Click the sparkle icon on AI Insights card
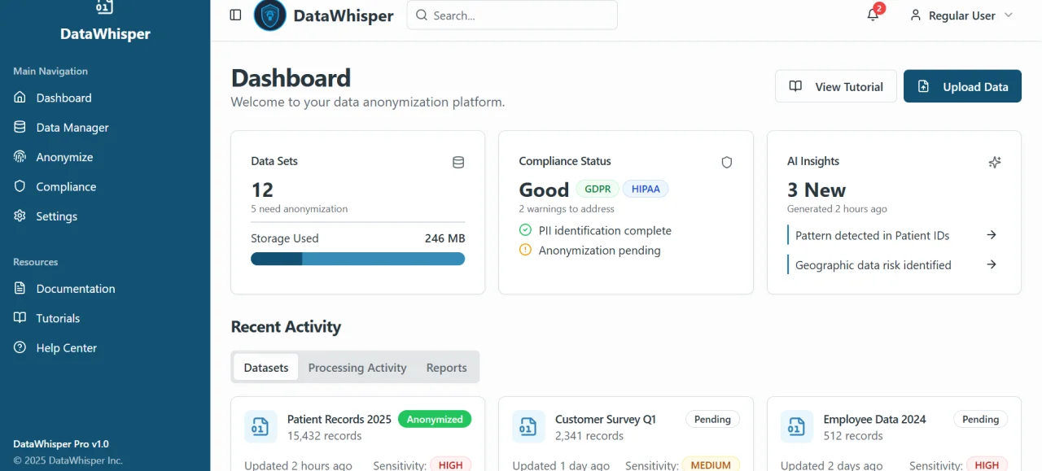Image resolution: width=1042 pixels, height=471 pixels. click(994, 163)
